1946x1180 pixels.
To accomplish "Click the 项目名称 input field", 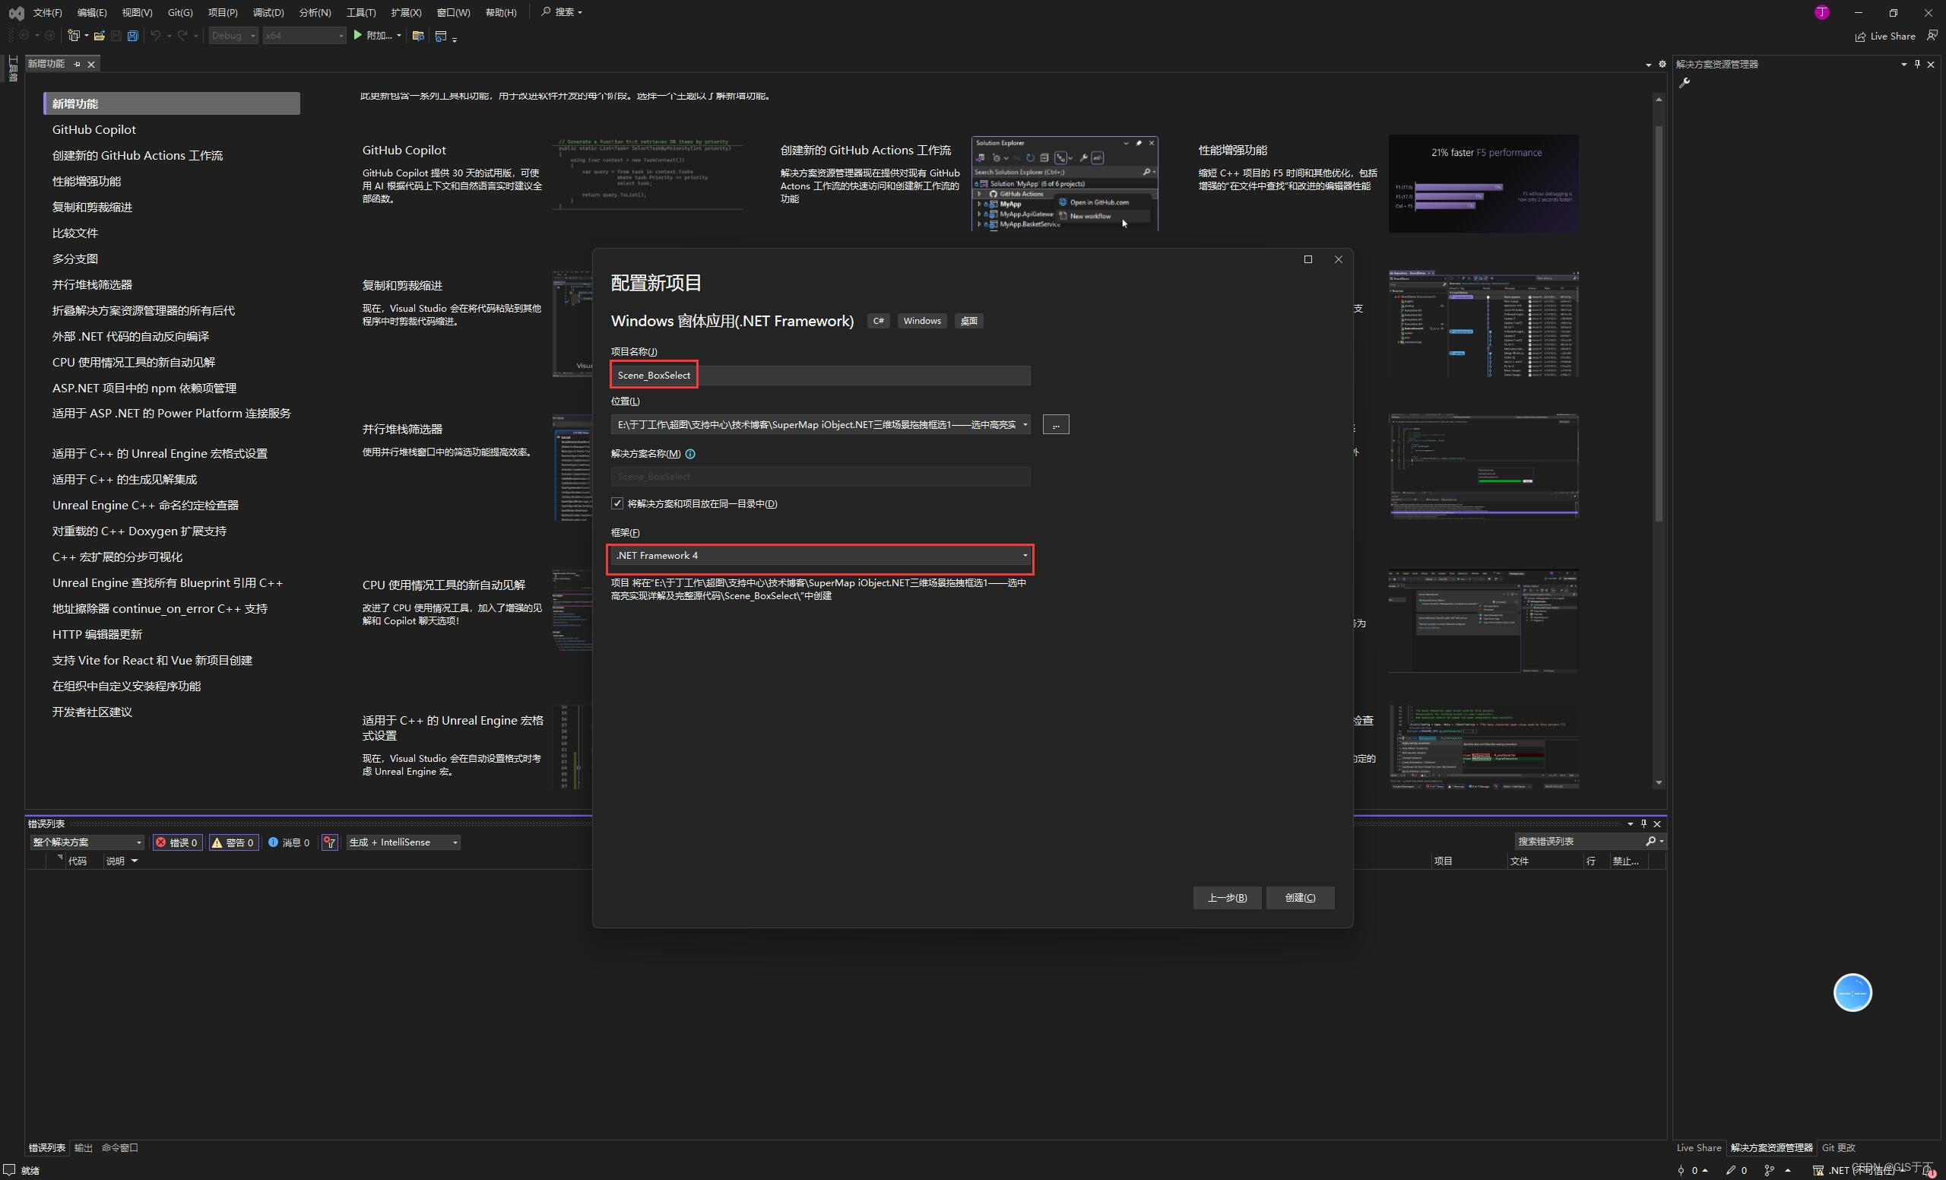I will (819, 375).
